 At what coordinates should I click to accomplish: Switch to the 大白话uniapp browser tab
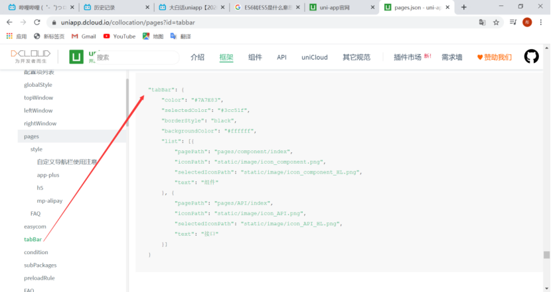191,7
